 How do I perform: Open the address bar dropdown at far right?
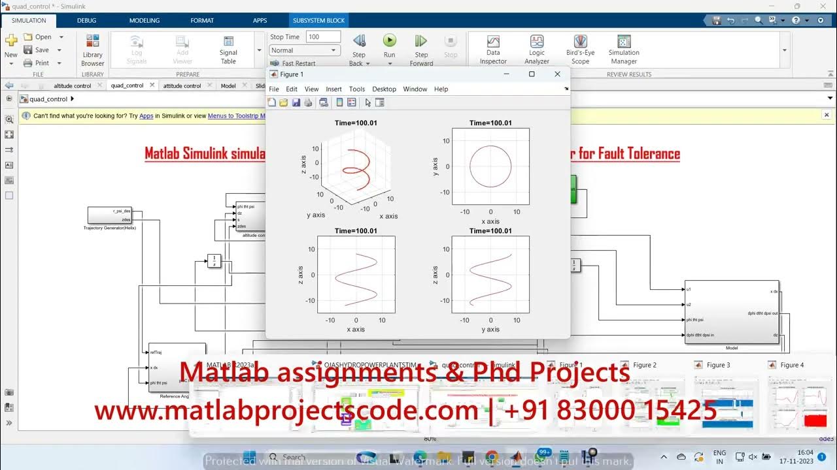click(830, 99)
